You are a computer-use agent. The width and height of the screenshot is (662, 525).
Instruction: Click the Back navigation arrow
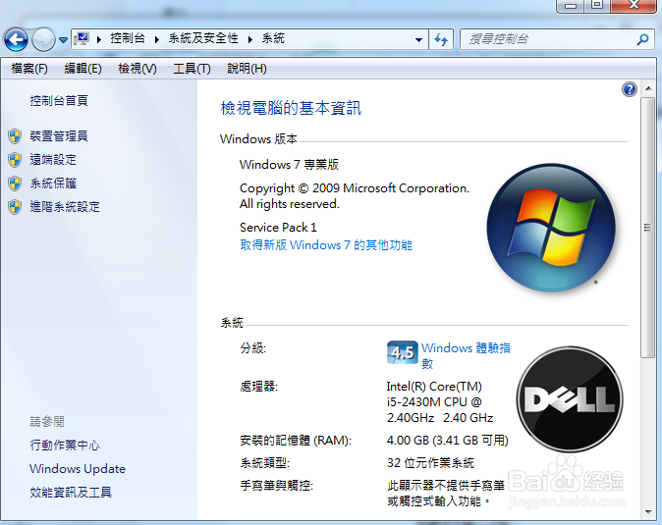coord(16,40)
